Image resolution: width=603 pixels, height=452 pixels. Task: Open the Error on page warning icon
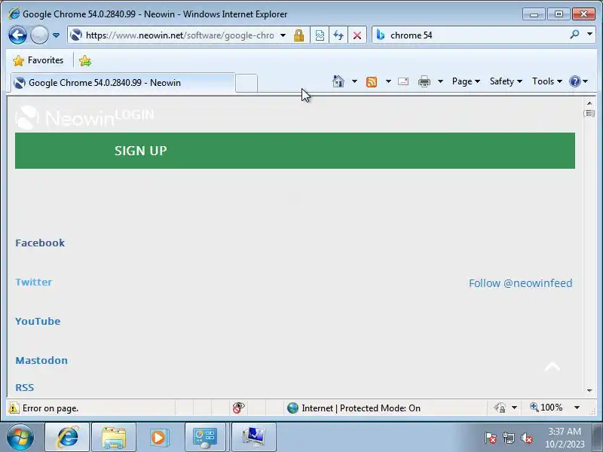tap(14, 408)
